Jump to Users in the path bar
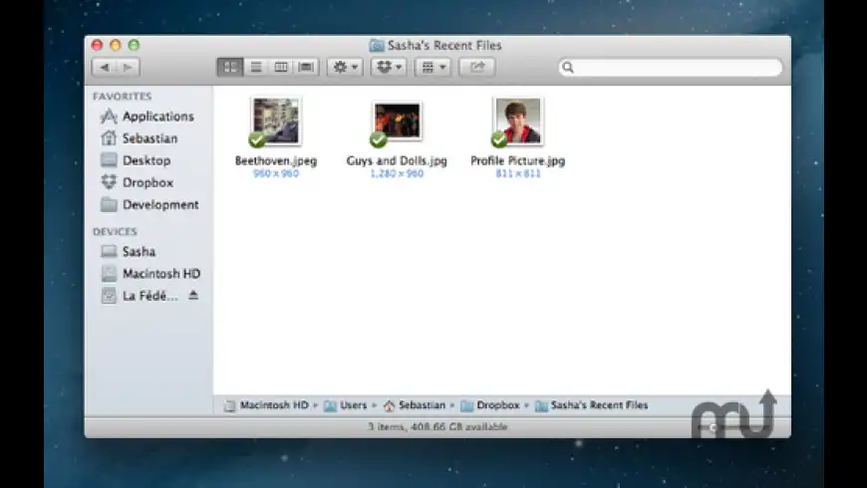This screenshot has width=867, height=488. coord(353,405)
